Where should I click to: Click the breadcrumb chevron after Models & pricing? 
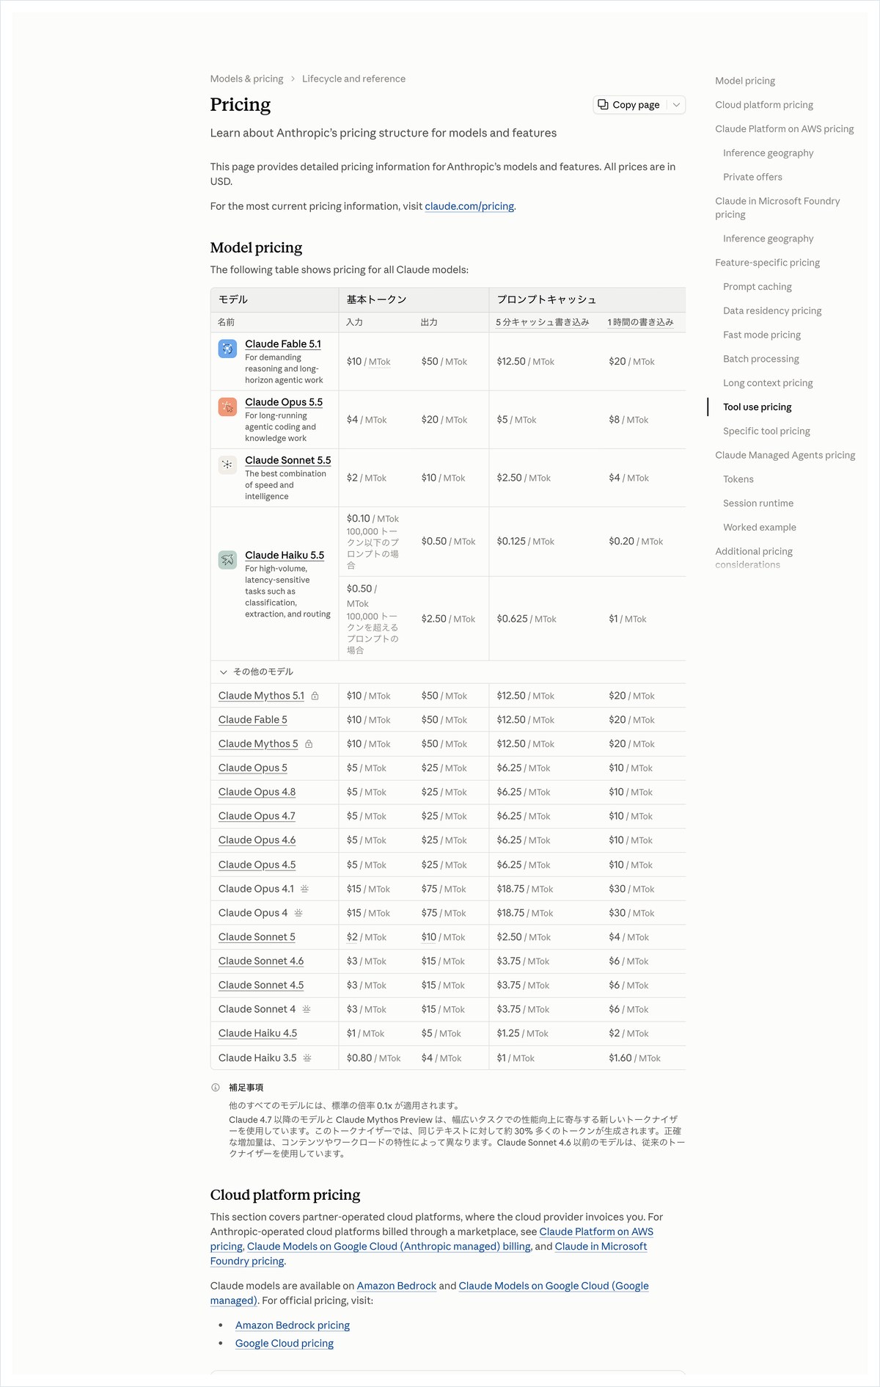[x=293, y=79]
